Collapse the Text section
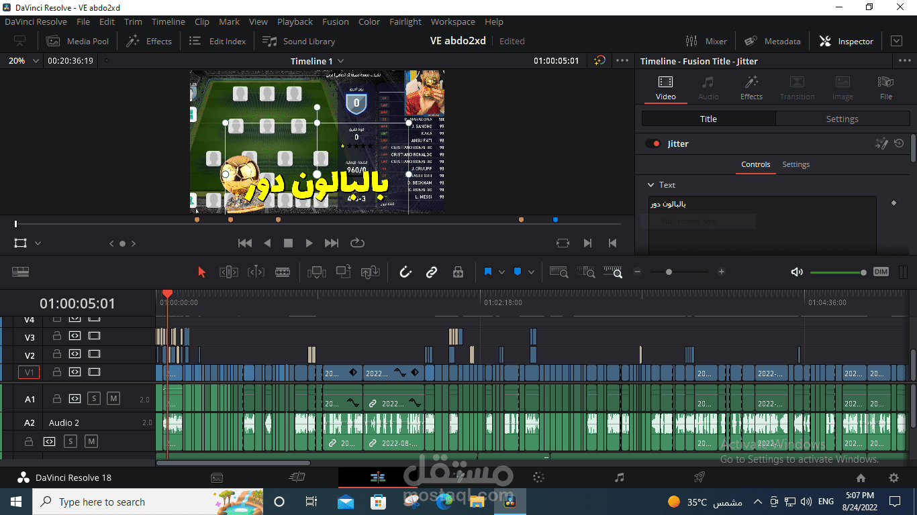This screenshot has height=515, width=917. click(650, 184)
